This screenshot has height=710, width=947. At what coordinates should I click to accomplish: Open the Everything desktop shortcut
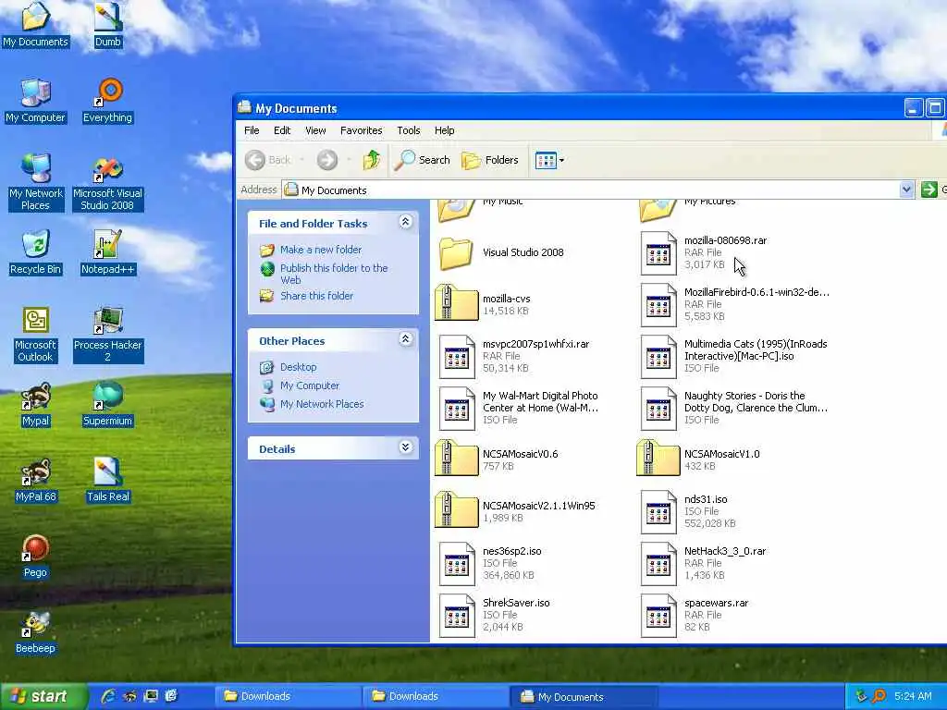point(107,100)
